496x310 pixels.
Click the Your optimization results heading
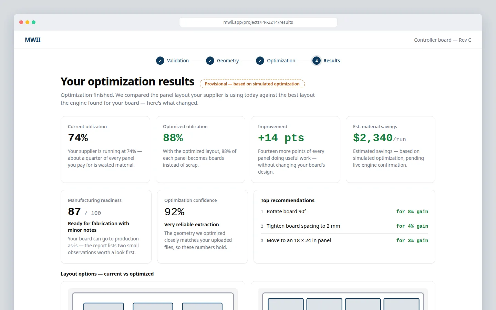pyautogui.click(x=127, y=82)
